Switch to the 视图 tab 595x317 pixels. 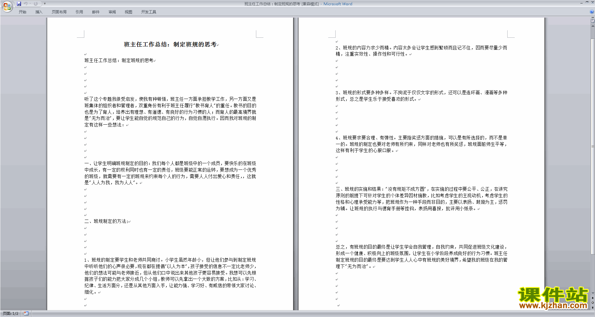point(129,12)
